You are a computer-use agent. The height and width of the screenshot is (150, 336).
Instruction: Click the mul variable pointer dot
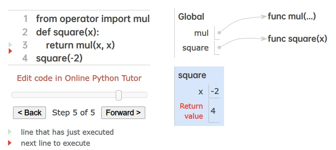(219, 33)
